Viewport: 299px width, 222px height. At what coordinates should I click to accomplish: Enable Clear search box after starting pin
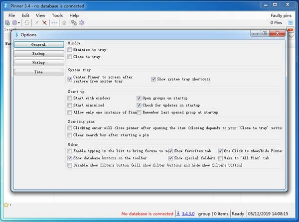[x=70, y=135]
